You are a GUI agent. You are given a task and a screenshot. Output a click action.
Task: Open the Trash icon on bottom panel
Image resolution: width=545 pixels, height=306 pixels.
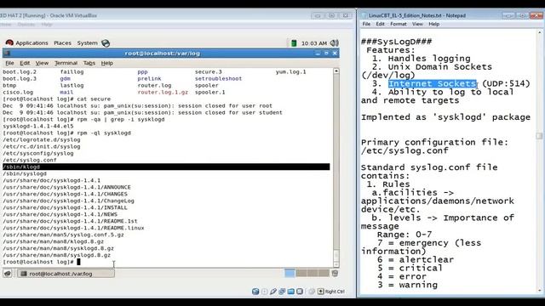(335, 274)
